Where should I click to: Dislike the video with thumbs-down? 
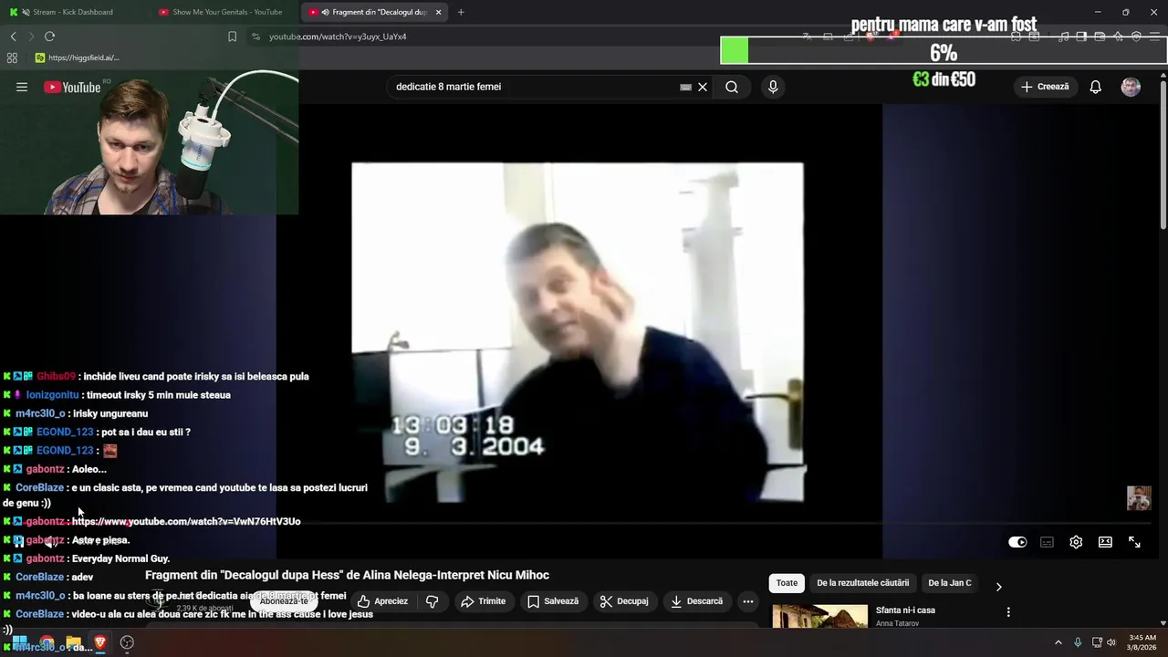(x=433, y=601)
